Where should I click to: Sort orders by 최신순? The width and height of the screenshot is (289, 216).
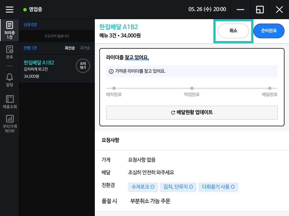click(70, 48)
